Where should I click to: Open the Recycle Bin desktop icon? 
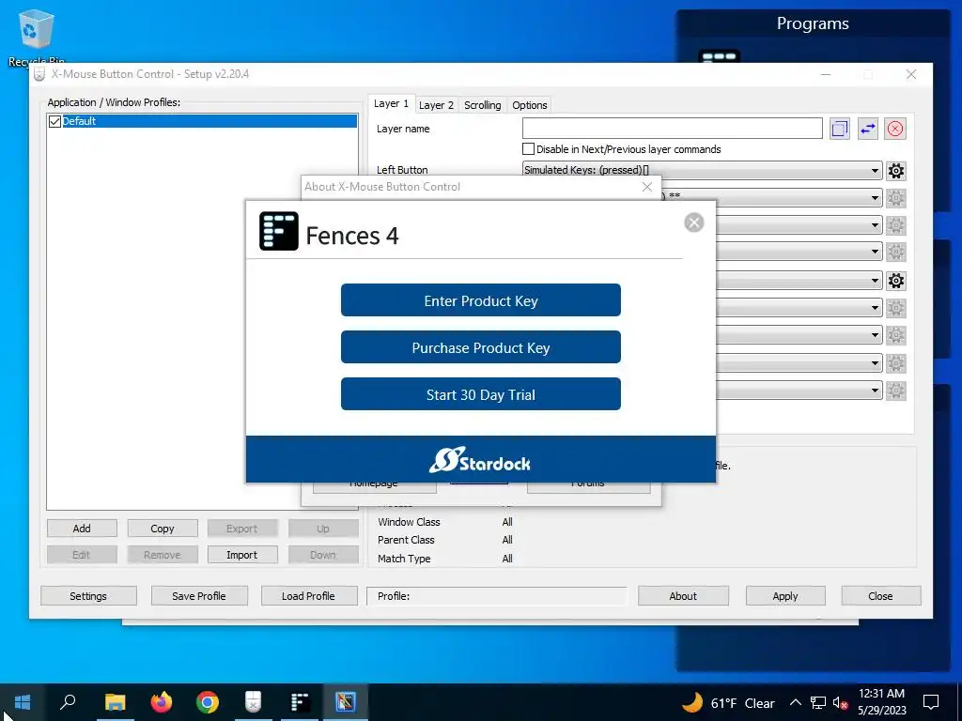36,36
